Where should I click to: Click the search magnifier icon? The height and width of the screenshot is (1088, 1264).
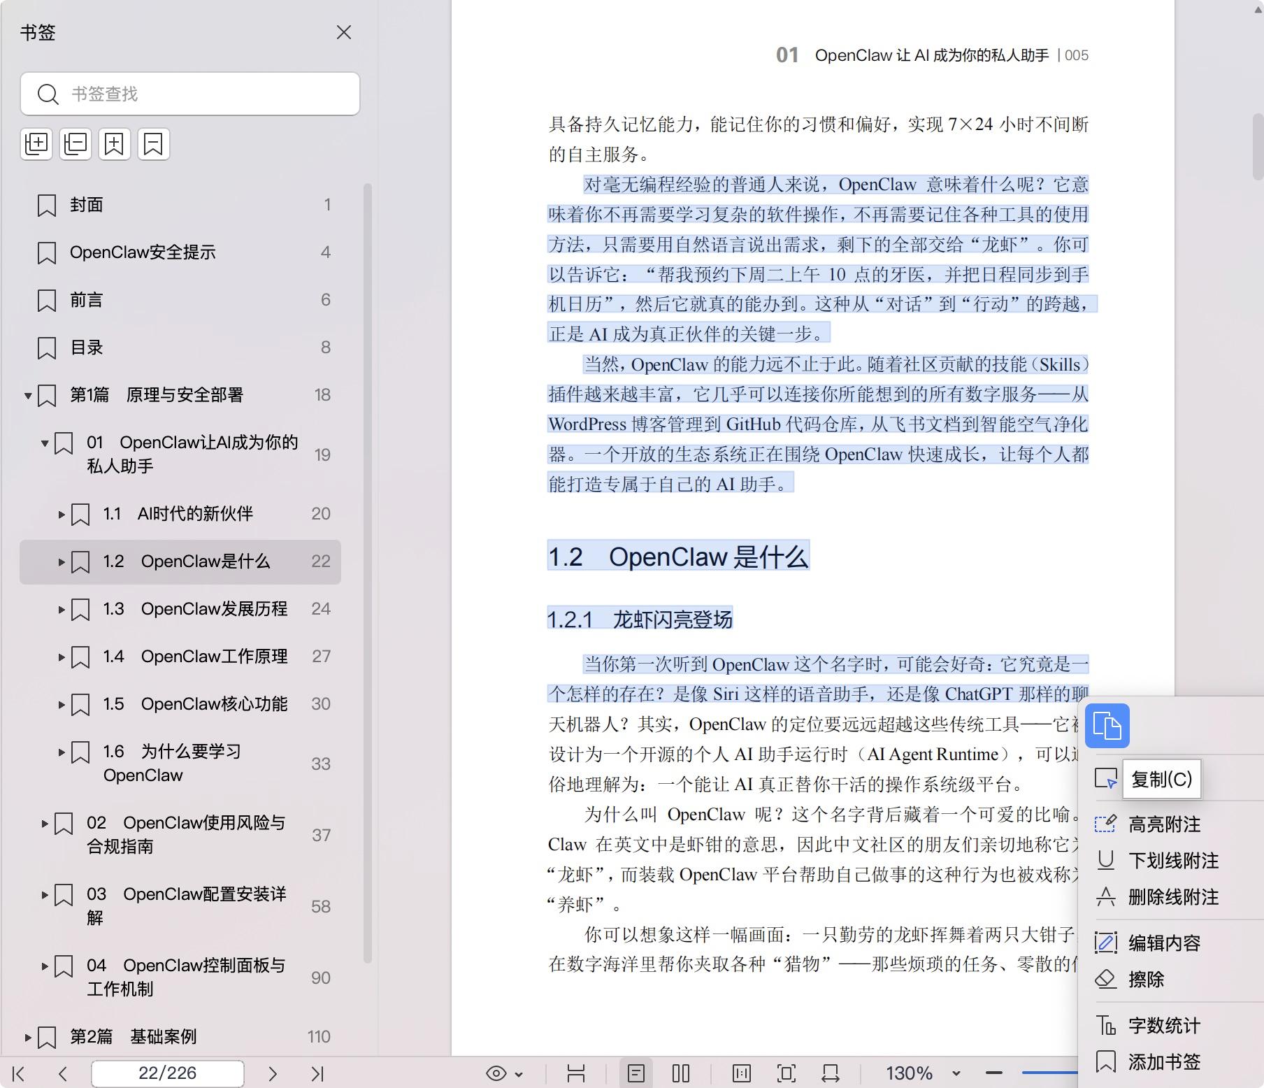[48, 94]
